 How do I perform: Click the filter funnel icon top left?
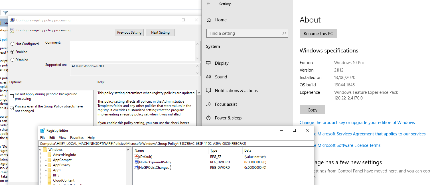click(5, 13)
